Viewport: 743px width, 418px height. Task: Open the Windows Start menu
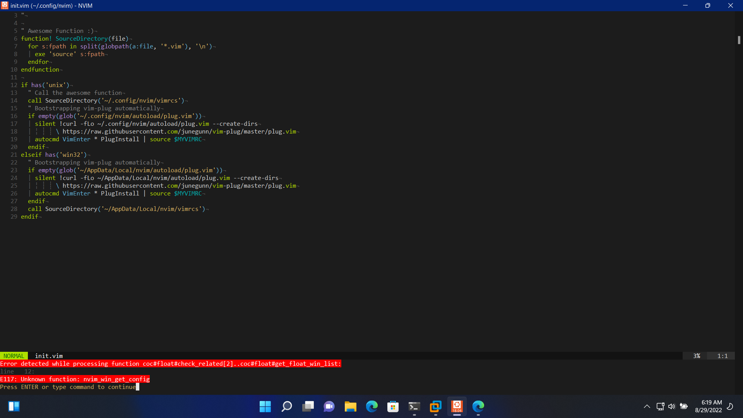265,406
